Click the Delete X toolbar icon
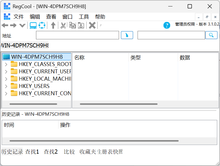Viewport: 220px width, 166px height. point(92,25)
